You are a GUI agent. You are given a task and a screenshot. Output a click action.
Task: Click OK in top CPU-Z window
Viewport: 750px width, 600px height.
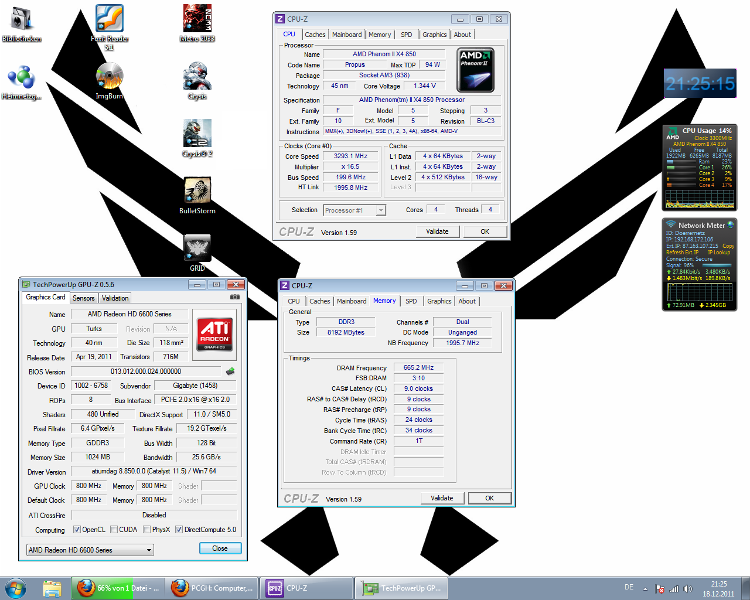[x=485, y=231]
